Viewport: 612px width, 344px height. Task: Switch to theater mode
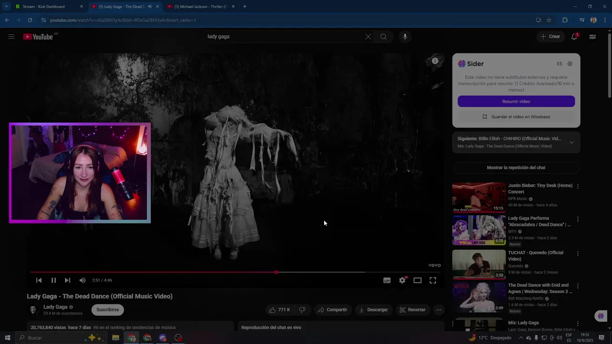[x=417, y=280]
